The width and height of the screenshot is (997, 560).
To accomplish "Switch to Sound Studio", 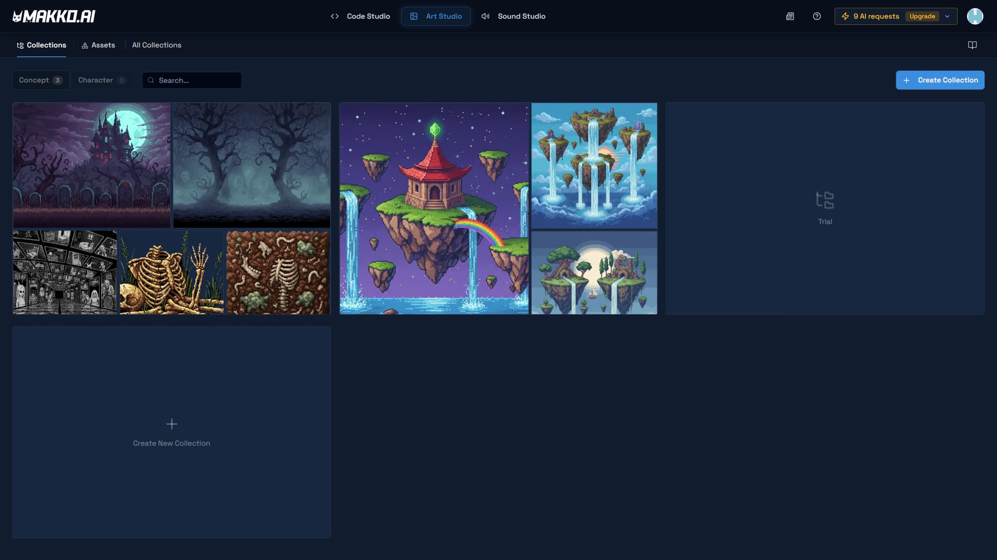I will point(513,16).
